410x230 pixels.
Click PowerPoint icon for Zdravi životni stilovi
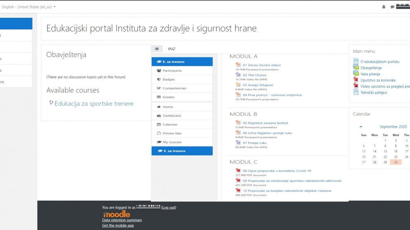coord(238,65)
